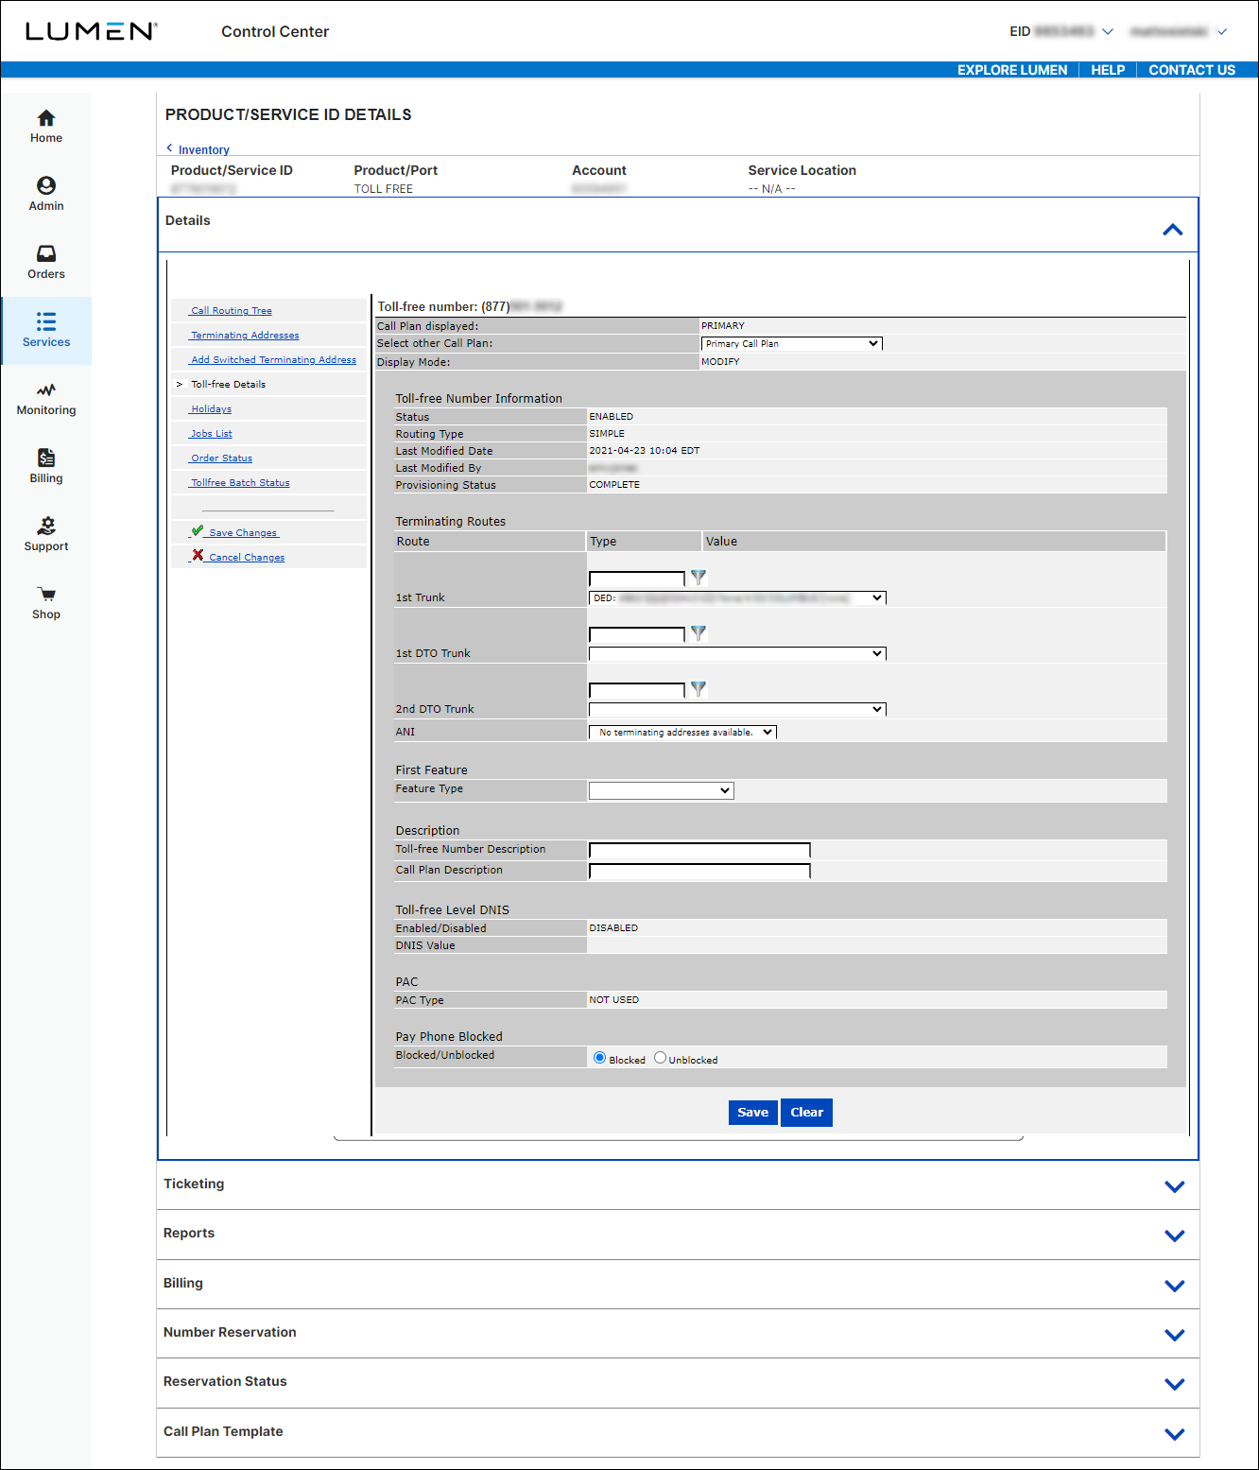The width and height of the screenshot is (1259, 1470).
Task: Click Contact Us in the top bar
Action: click(x=1192, y=70)
